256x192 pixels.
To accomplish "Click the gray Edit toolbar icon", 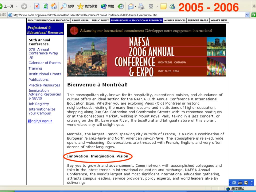I will tap(151, 6).
